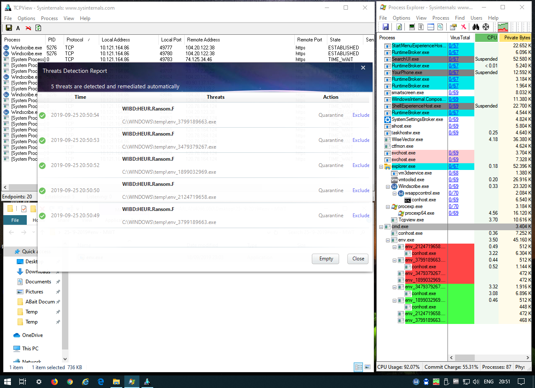Viewport: 535px width, 388px height.
Task: Click Microsoft Edge icon on taskbar
Action: click(x=101, y=382)
